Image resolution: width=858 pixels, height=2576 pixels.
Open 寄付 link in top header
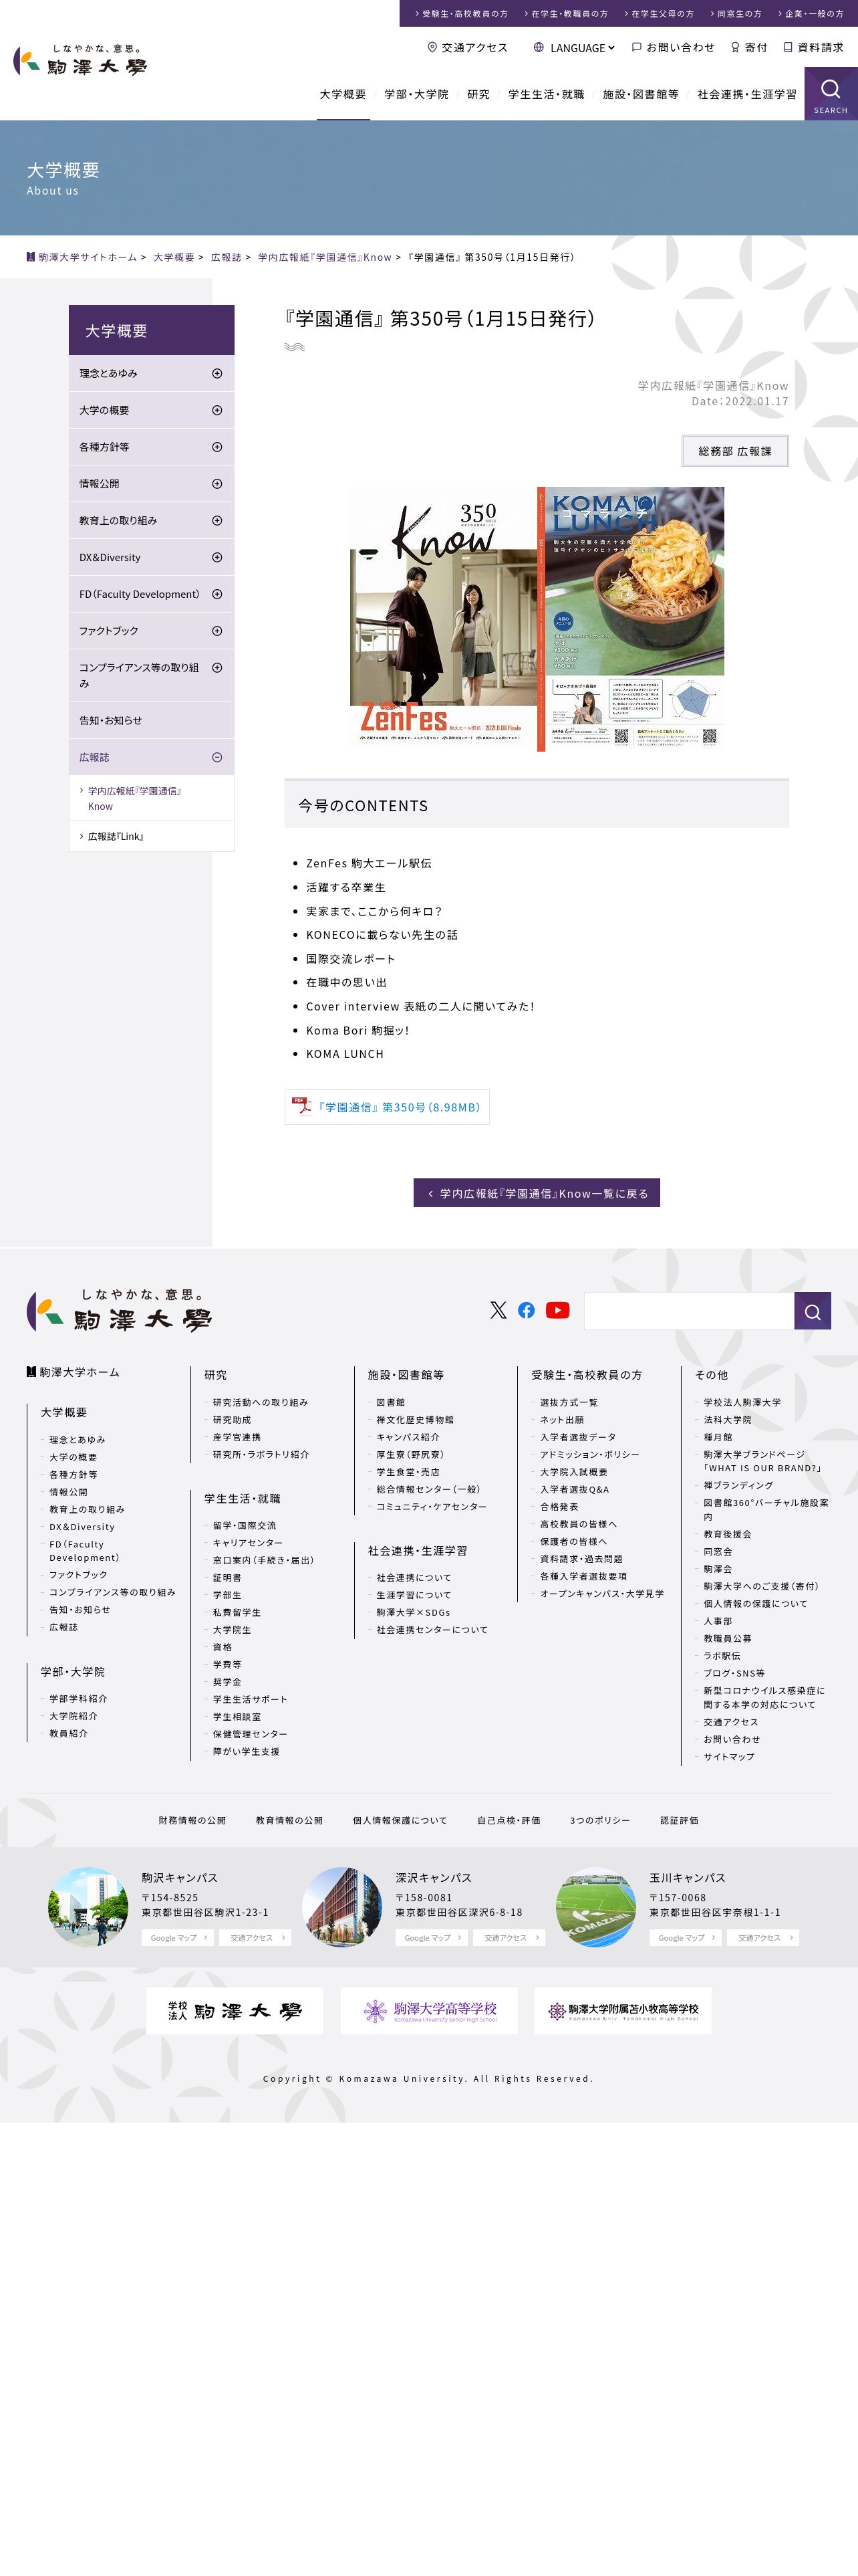click(x=749, y=47)
